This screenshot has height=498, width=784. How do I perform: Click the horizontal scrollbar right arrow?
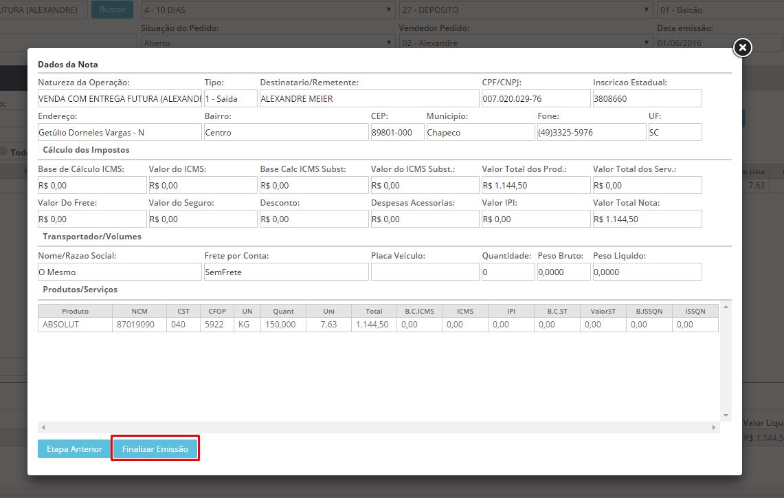click(714, 427)
